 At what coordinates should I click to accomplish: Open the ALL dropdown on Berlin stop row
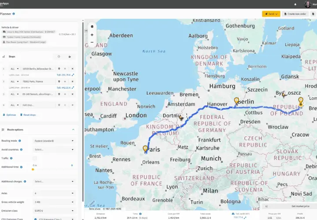(x=15, y=69)
